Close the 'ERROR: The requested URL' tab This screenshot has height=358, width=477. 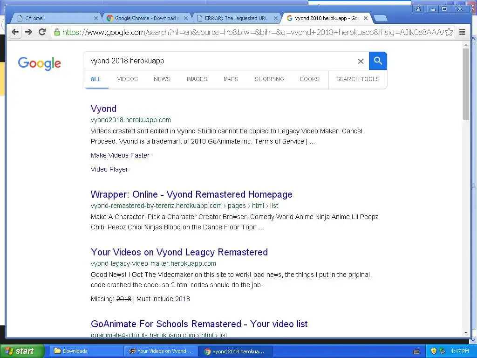(x=276, y=18)
